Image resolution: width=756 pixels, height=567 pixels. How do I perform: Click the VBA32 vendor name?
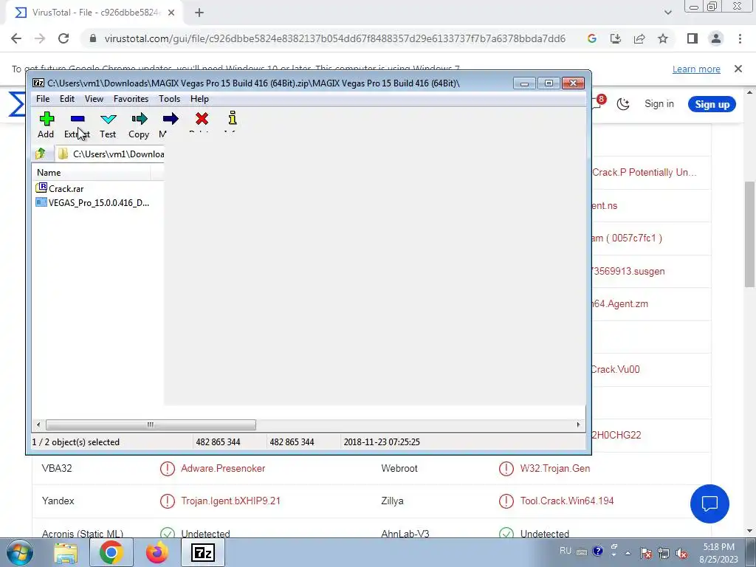[56, 468]
